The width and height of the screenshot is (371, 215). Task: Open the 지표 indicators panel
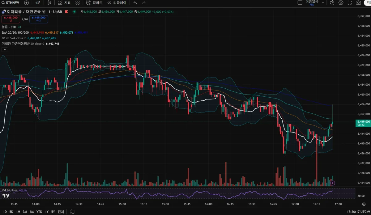[x=64, y=2]
